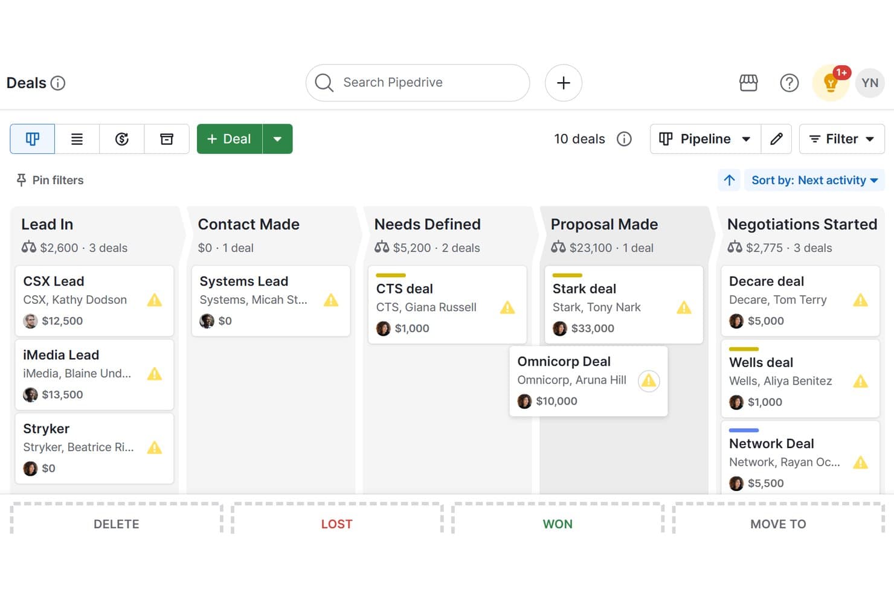Open the Network Deal card title
Screen dimensions: 894x596
point(771,444)
